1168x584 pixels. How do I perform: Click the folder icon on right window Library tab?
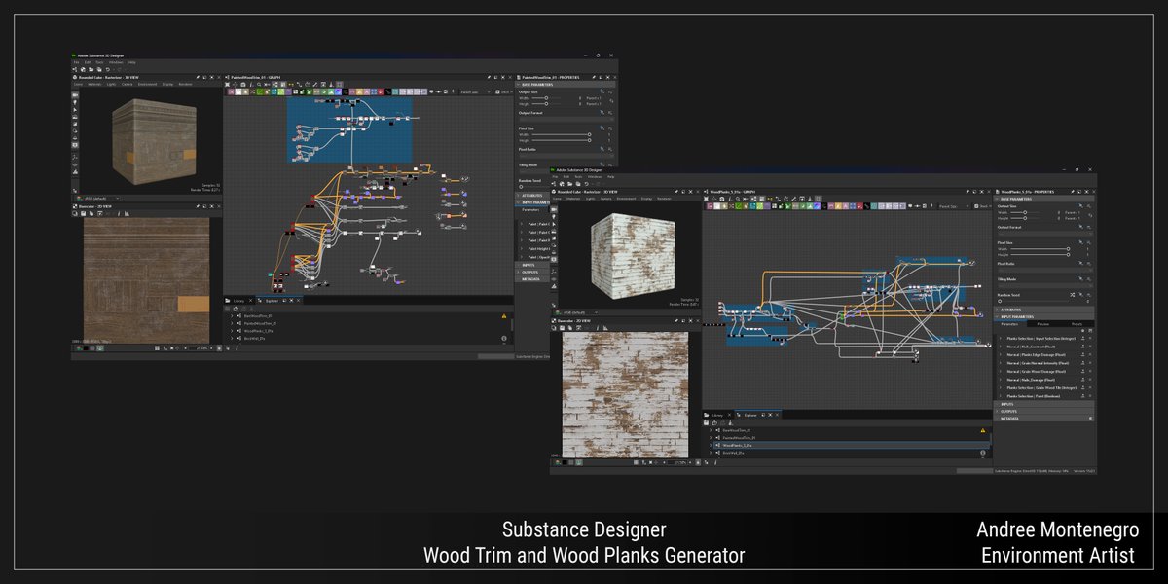pos(707,415)
